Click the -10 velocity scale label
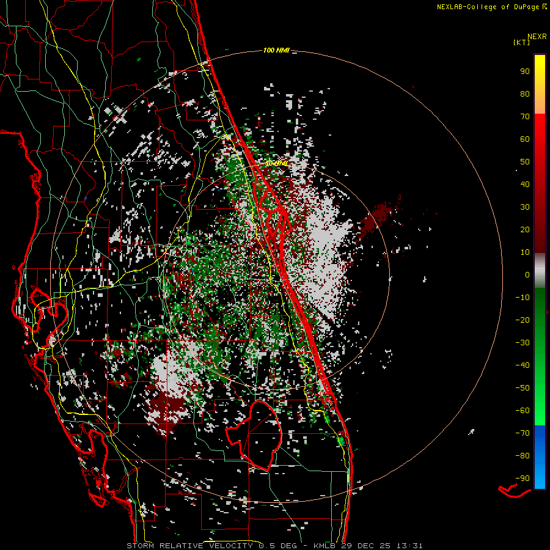Viewport: 550px width, 550px height. pyautogui.click(x=522, y=298)
